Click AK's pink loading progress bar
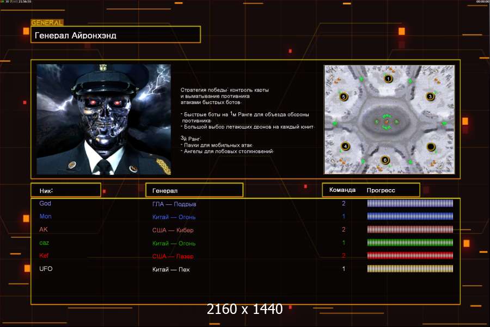The width and height of the screenshot is (490, 327). (x=410, y=229)
